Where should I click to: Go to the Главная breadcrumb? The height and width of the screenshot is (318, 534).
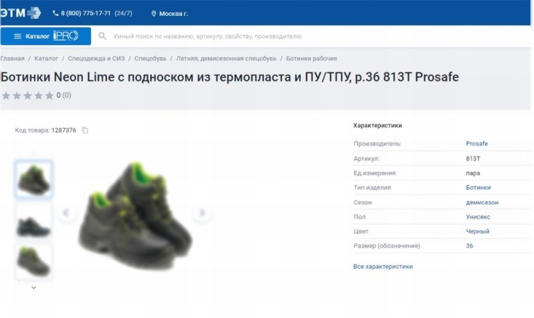(x=13, y=58)
